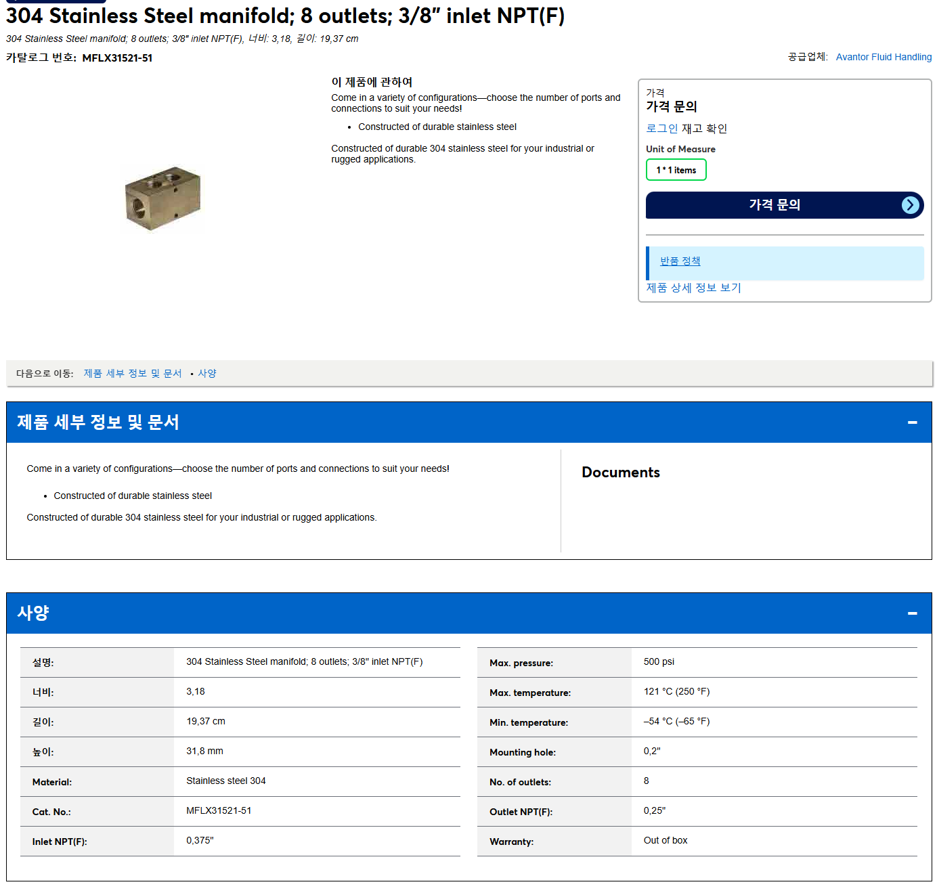Click the 제품 세부 정보 및 문서 header bar
This screenshot has width=937, height=895.
coord(468,422)
